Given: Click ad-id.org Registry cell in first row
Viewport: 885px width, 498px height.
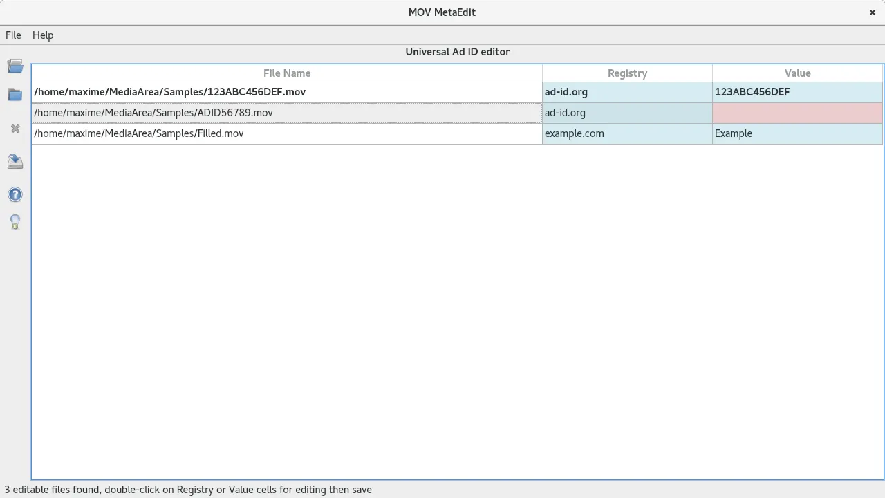Looking at the screenshot, I should pos(627,92).
